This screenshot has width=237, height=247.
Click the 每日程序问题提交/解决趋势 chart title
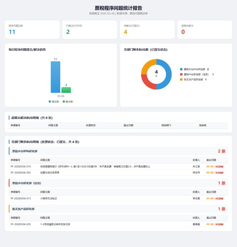tap(27, 49)
